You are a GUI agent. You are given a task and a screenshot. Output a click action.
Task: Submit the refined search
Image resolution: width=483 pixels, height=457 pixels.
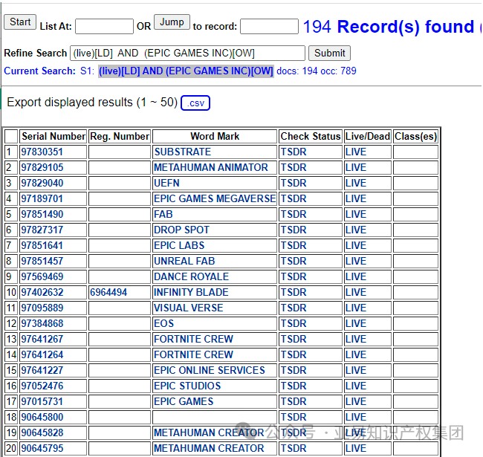coord(330,54)
